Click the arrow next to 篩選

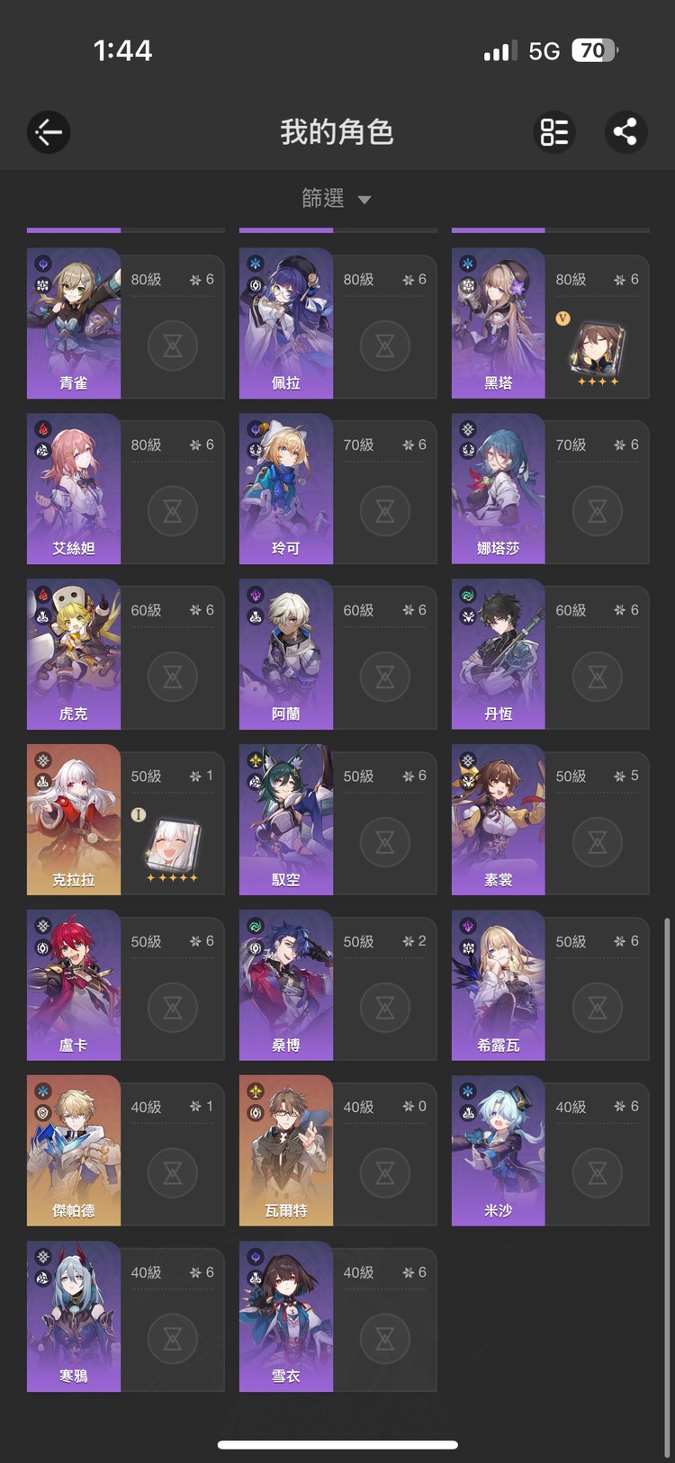(x=364, y=200)
